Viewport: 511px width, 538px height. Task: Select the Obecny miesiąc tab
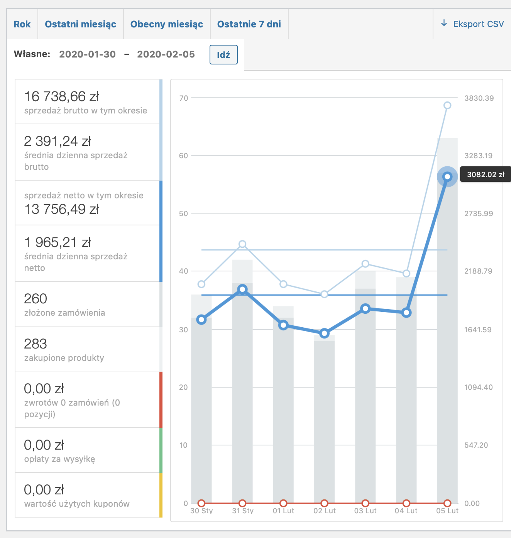click(167, 24)
